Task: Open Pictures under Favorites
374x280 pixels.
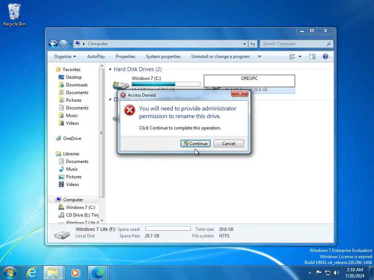Action: [x=73, y=100]
